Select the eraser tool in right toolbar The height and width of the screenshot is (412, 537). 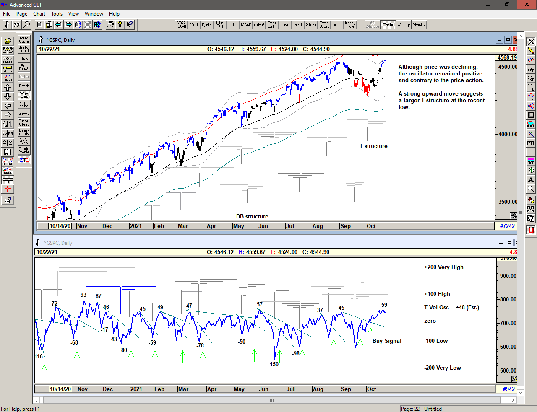click(x=531, y=200)
